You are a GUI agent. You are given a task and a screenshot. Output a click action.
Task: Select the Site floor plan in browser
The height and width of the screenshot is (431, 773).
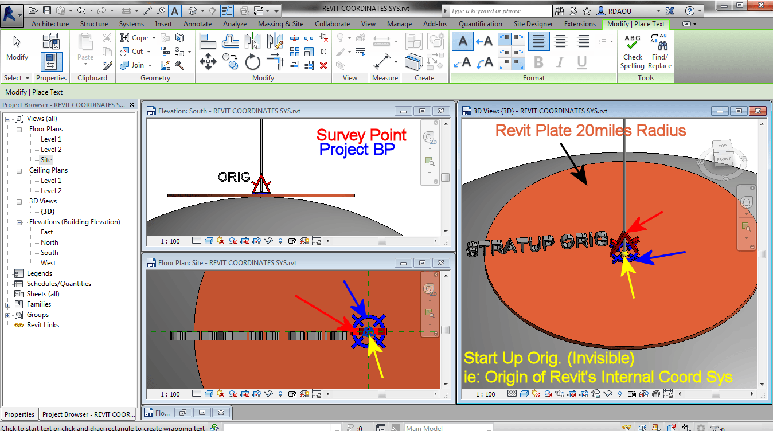point(46,160)
